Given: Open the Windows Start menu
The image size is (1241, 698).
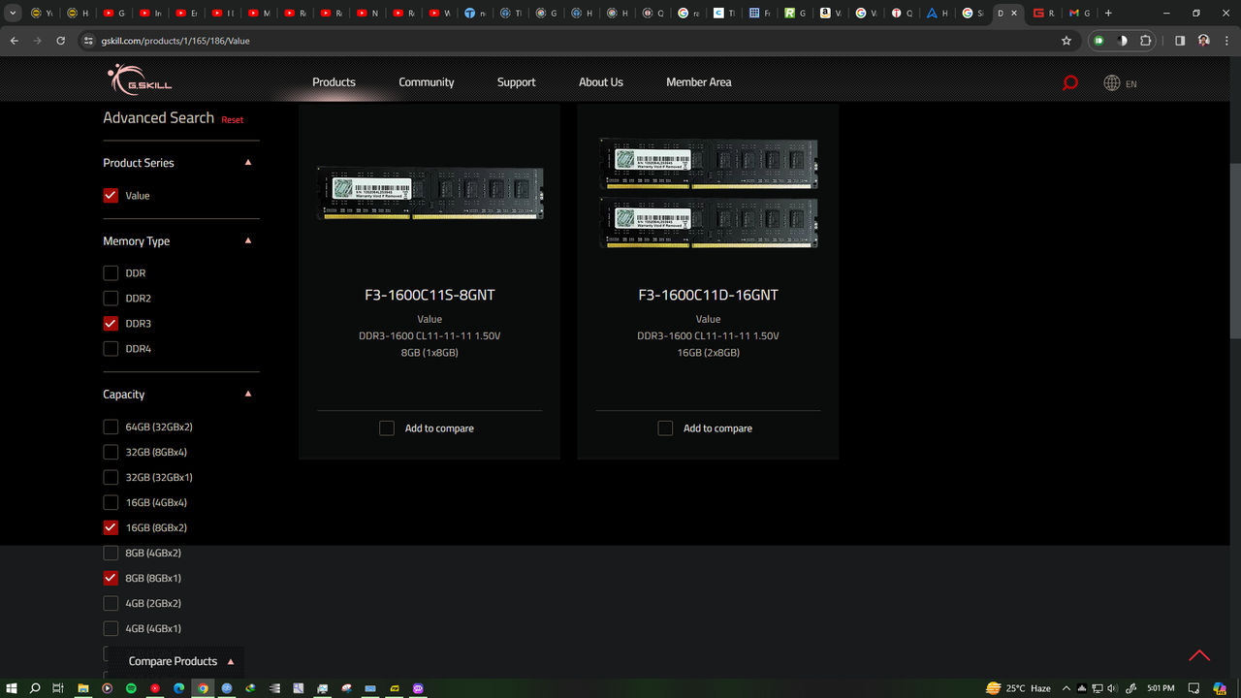Looking at the screenshot, I should point(12,688).
